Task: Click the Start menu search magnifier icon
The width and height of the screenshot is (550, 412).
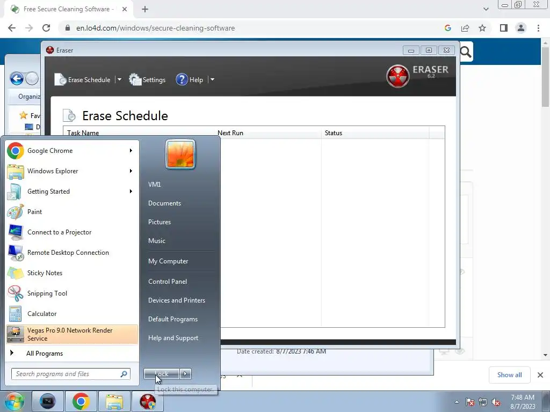Action: coord(124,374)
